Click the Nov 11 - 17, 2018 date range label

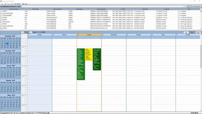(39, 32)
